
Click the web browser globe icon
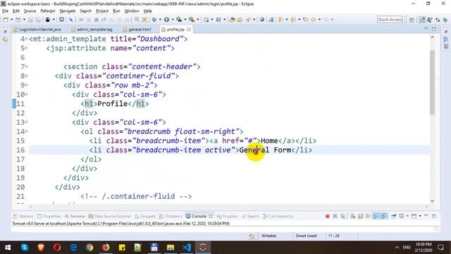click(x=261, y=20)
